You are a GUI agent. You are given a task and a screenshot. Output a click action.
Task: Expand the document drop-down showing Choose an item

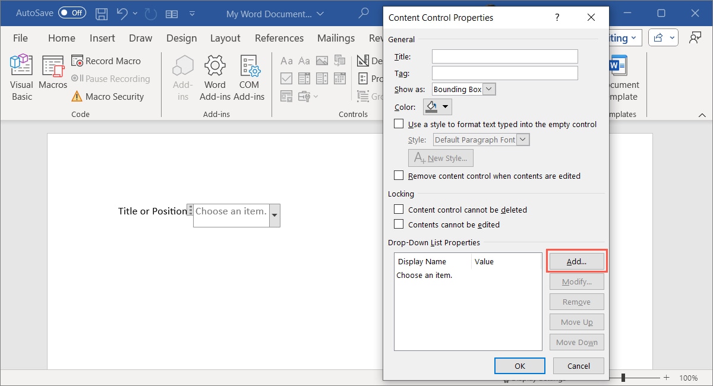pyautogui.click(x=274, y=216)
